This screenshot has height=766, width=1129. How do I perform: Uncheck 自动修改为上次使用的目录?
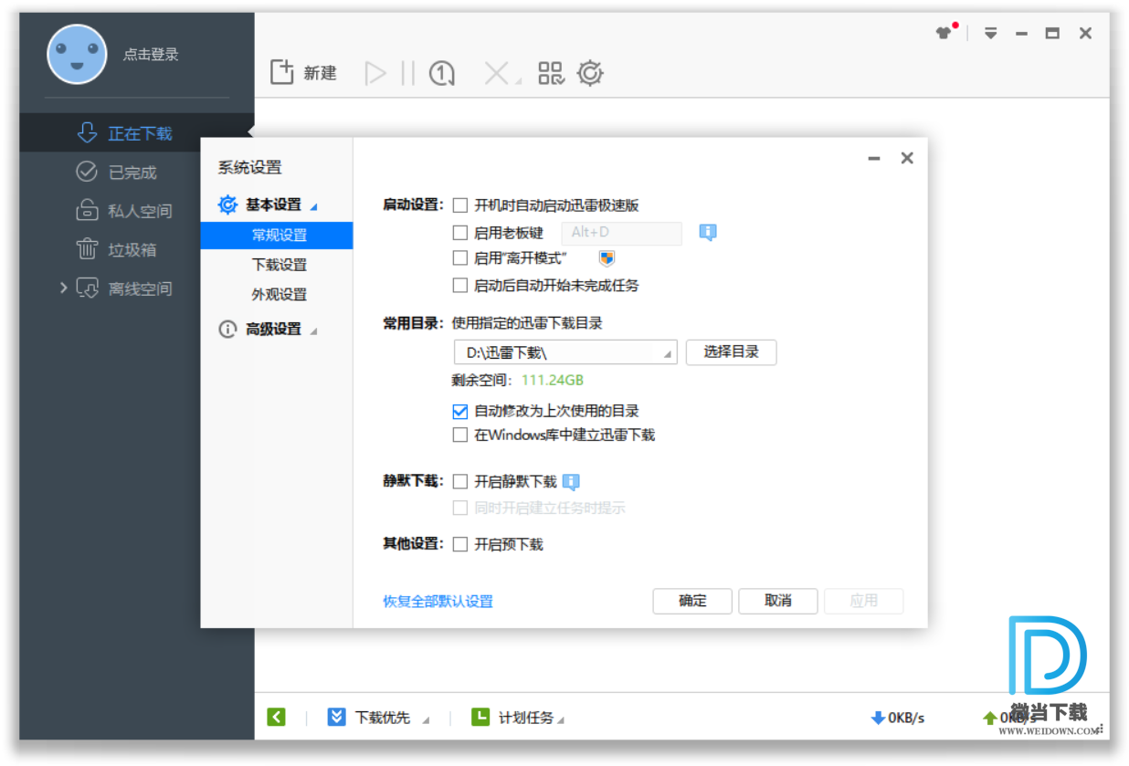(x=460, y=411)
